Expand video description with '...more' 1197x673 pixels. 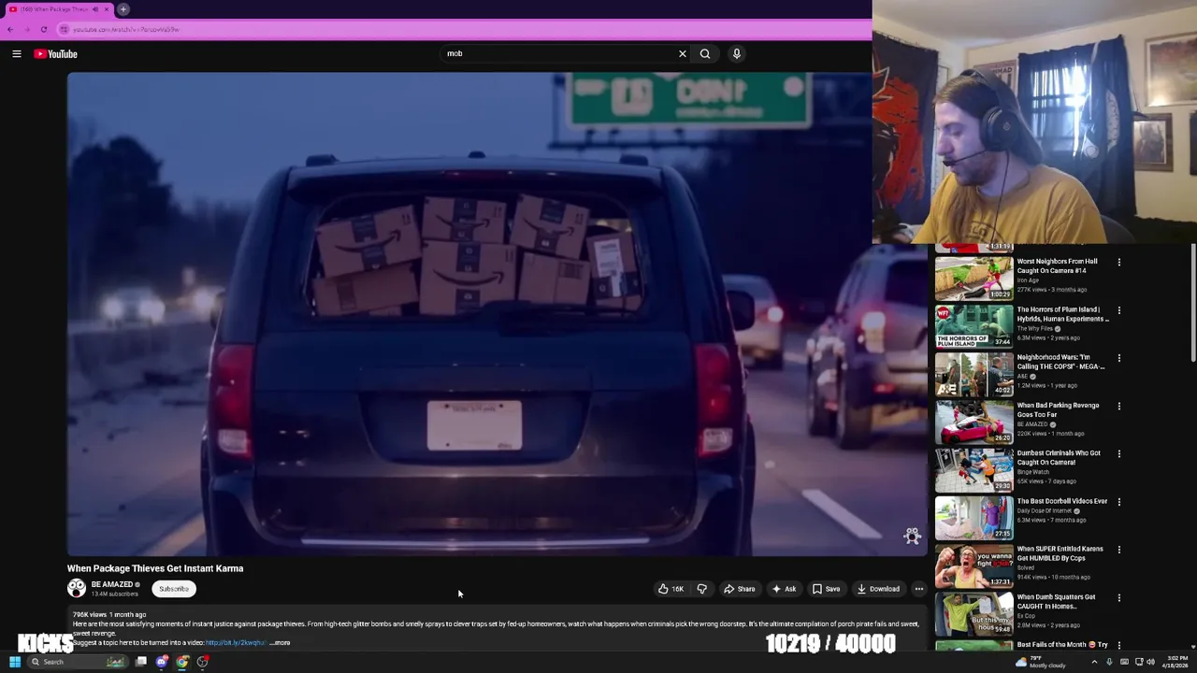281,643
